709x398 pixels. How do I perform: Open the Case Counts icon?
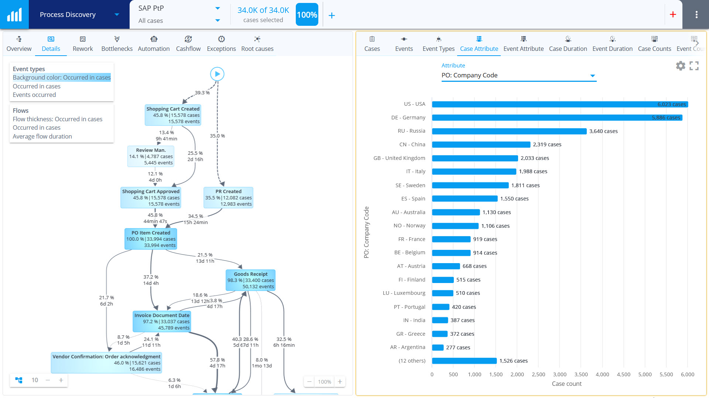coord(654,39)
